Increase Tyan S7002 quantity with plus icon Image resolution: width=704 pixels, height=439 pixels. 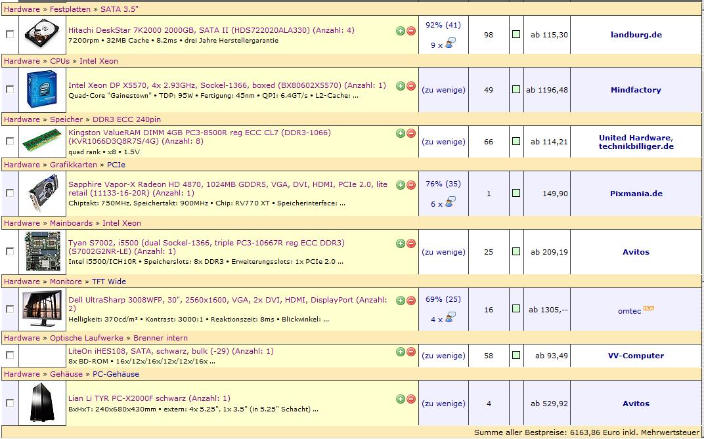pos(401,243)
